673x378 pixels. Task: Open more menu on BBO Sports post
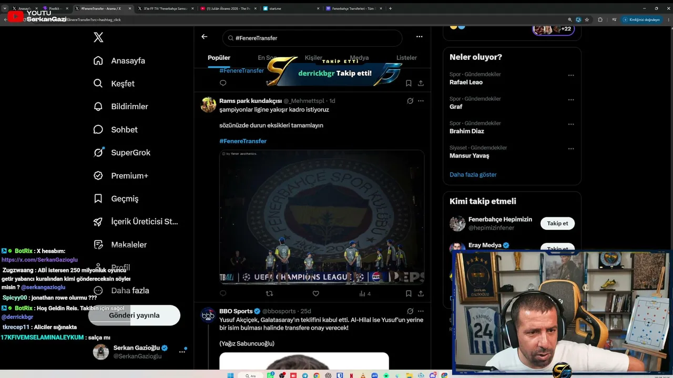coord(421,311)
